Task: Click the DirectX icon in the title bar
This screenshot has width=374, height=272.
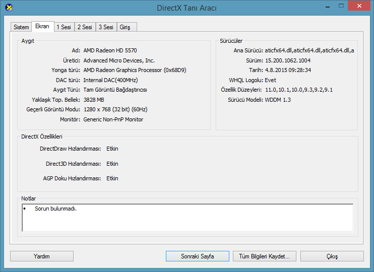Action: click(9, 8)
